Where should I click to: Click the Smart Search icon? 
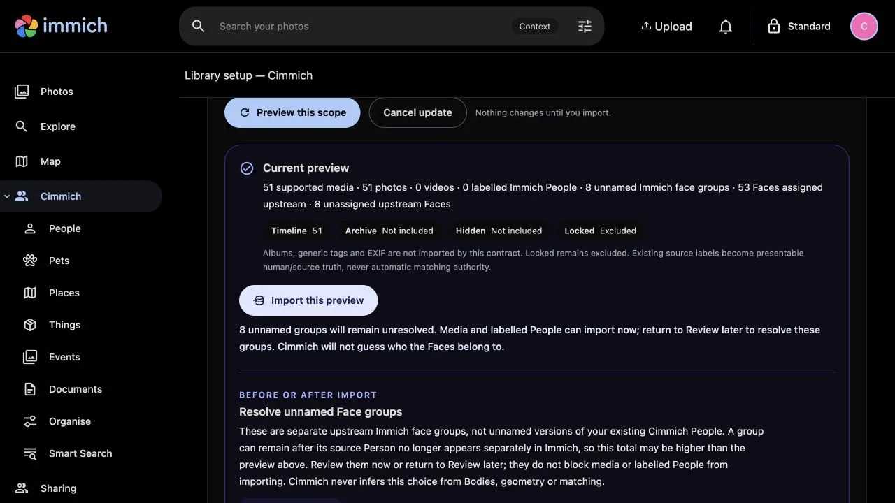point(30,453)
